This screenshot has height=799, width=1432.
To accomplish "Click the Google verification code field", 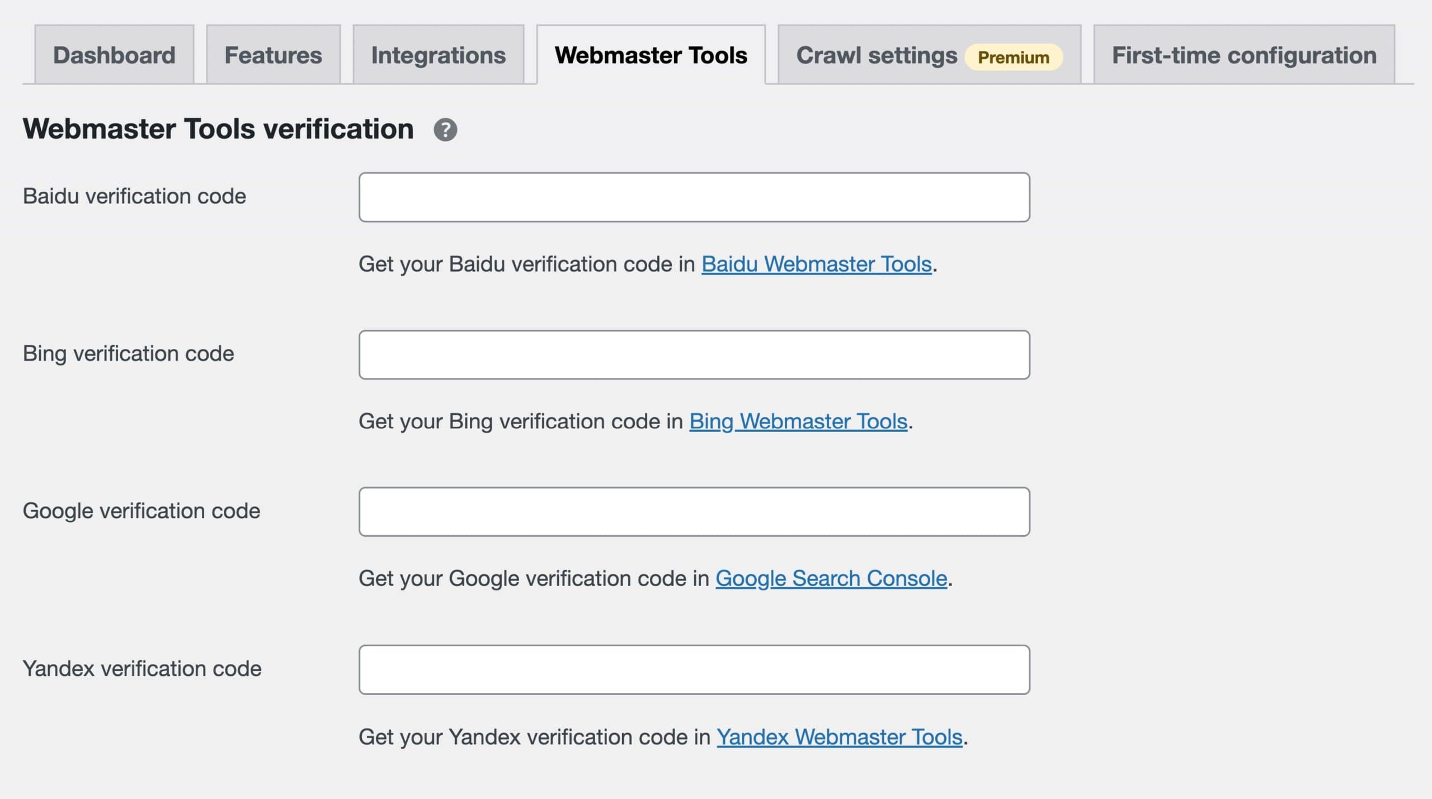I will coord(694,511).
